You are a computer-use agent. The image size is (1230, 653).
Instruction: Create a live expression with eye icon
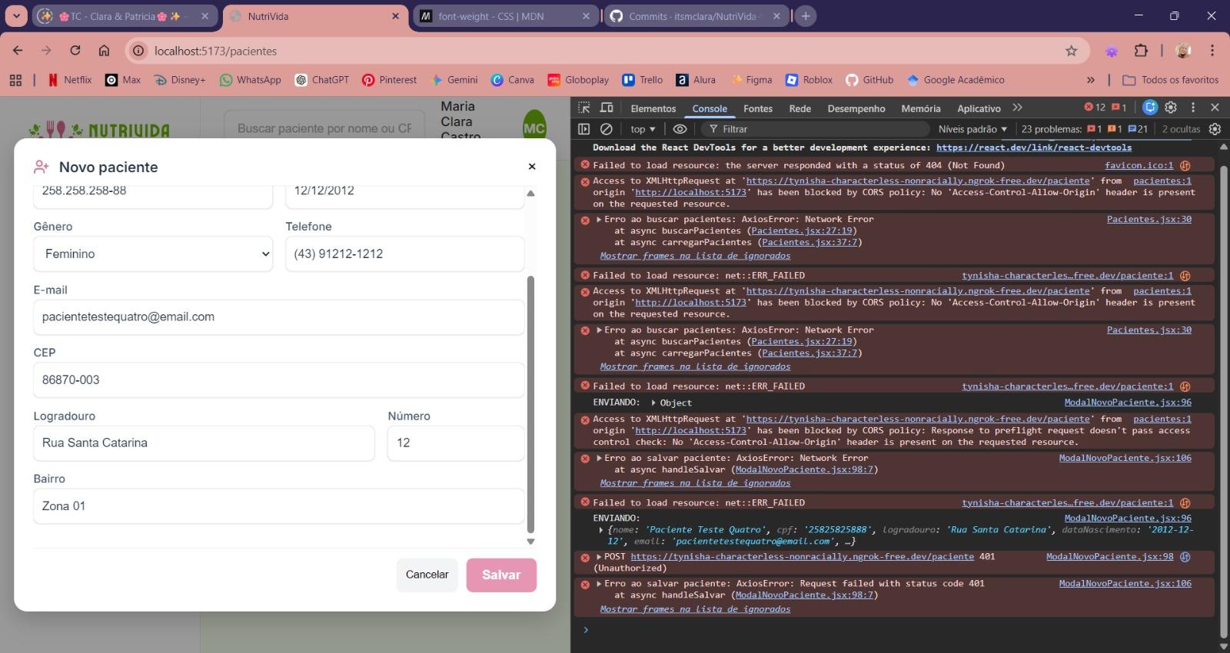point(680,129)
